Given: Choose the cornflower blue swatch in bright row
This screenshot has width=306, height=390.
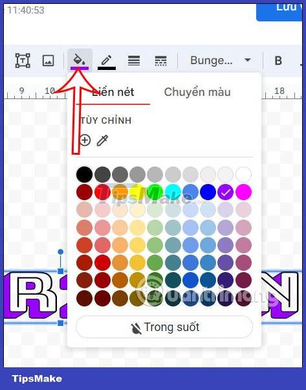Looking at the screenshot, I should click(190, 192).
